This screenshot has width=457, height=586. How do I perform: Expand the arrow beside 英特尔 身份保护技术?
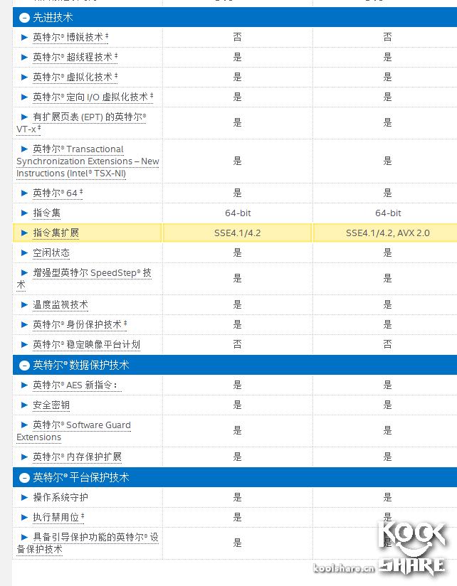(24, 325)
